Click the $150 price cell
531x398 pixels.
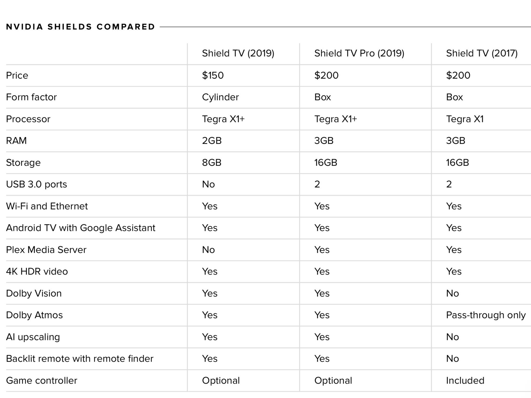tap(213, 75)
